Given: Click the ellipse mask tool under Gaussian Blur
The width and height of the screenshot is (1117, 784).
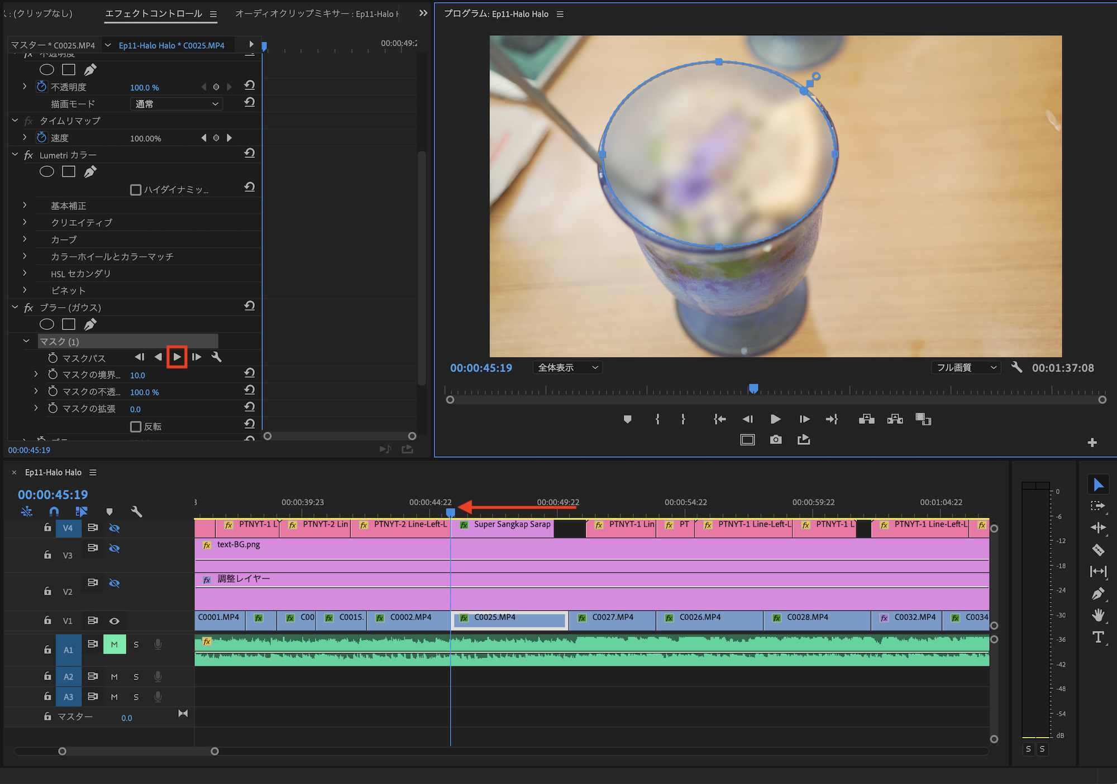Looking at the screenshot, I should click(x=47, y=324).
